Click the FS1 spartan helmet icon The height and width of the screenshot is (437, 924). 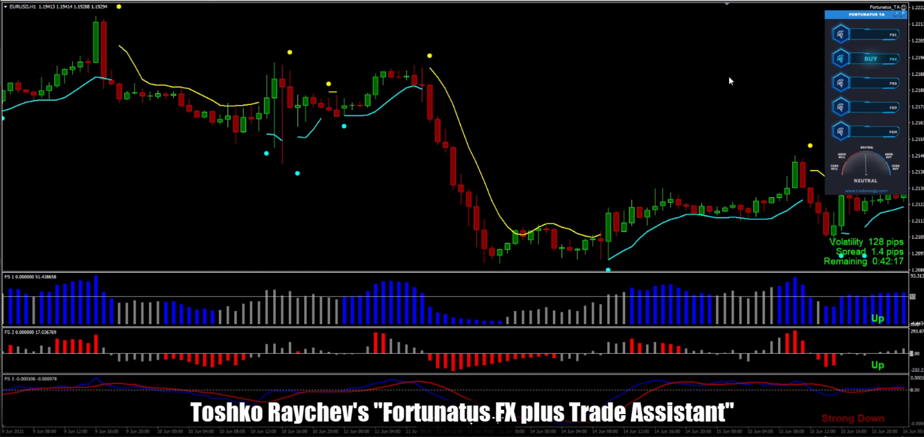click(840, 35)
